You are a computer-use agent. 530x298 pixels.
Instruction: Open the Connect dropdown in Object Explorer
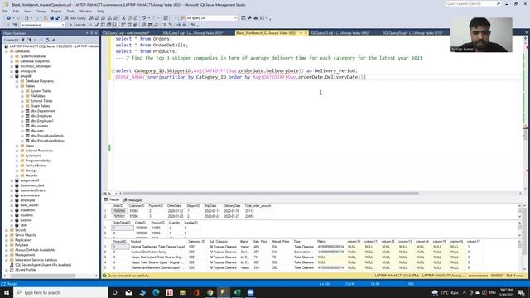pyautogui.click(x=11, y=40)
